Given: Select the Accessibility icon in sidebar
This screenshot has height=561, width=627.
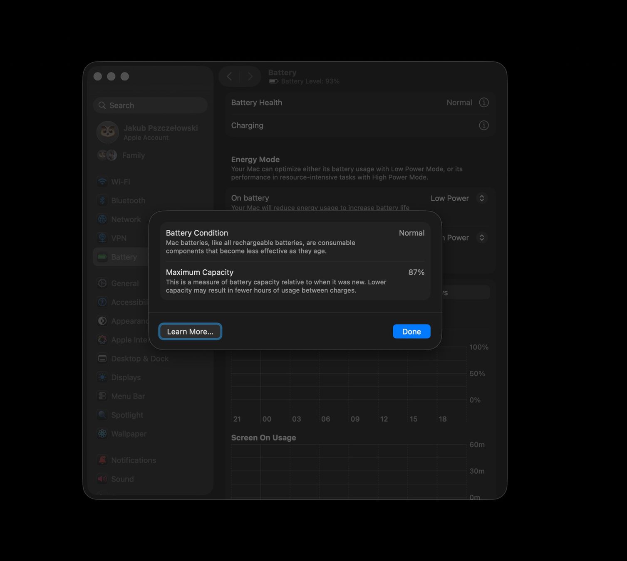Looking at the screenshot, I should 102,302.
